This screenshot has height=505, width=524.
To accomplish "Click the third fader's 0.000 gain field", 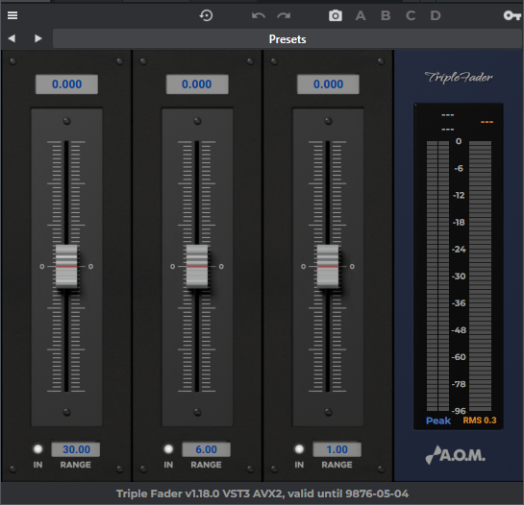I will pyautogui.click(x=328, y=84).
